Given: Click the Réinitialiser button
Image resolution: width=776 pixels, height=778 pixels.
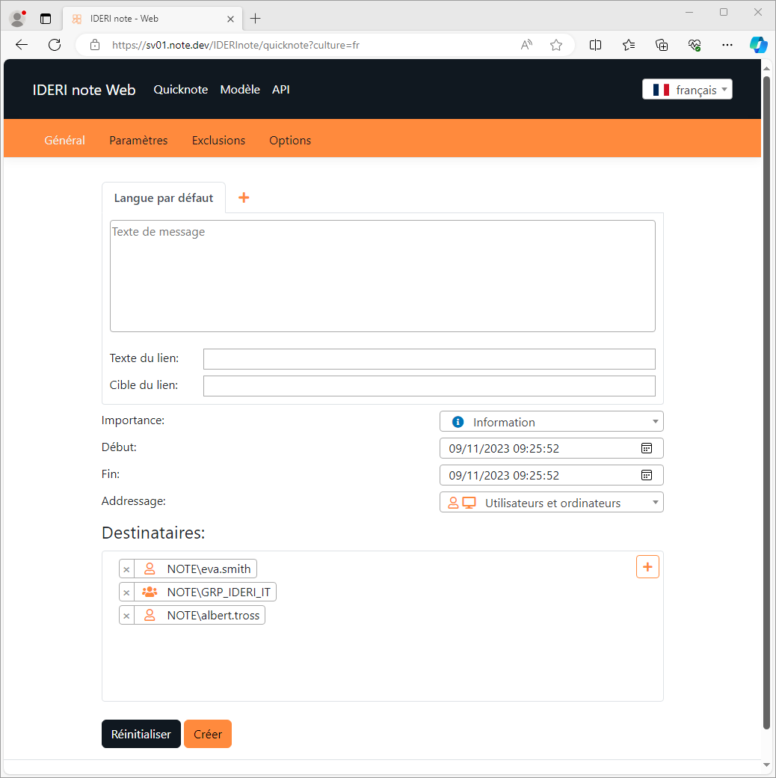Looking at the screenshot, I should coord(141,733).
